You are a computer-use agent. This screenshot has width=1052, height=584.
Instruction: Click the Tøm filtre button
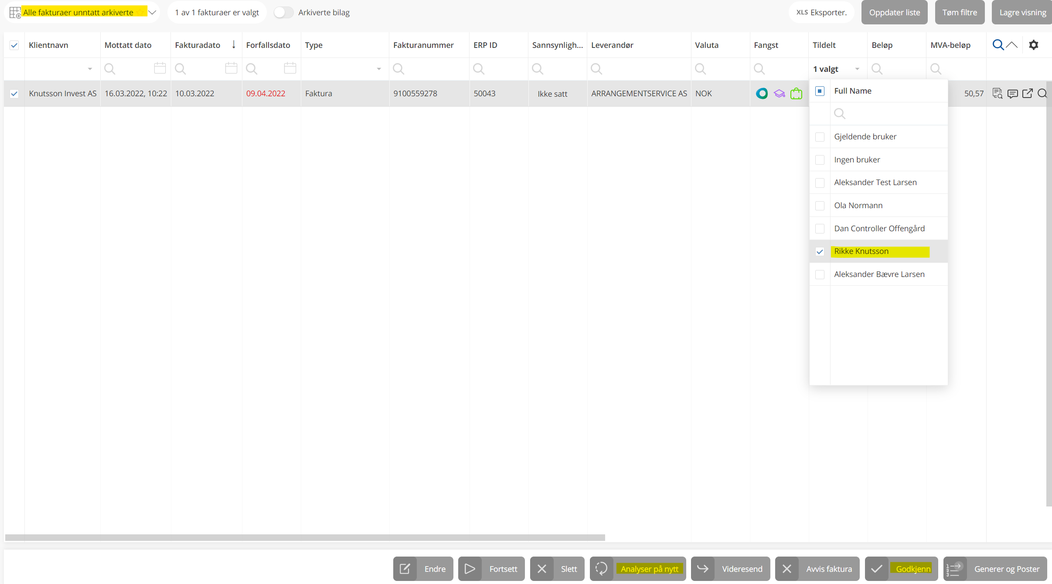(x=960, y=13)
